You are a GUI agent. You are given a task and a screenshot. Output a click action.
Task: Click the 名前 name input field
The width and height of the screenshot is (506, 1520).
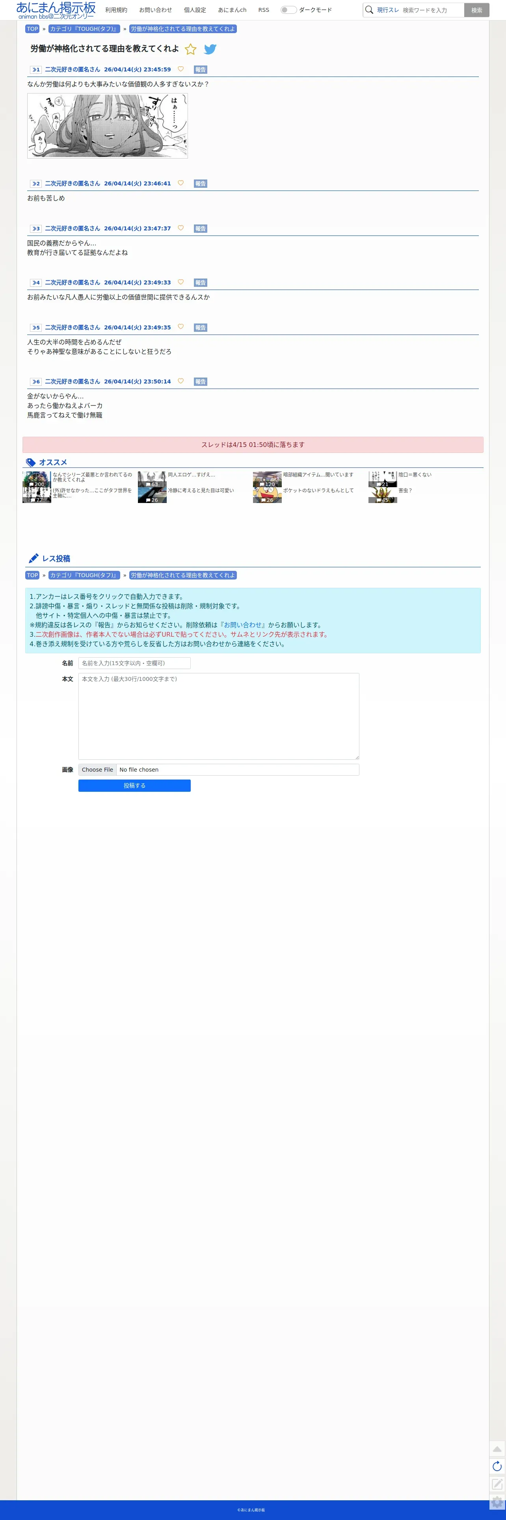pos(134,663)
